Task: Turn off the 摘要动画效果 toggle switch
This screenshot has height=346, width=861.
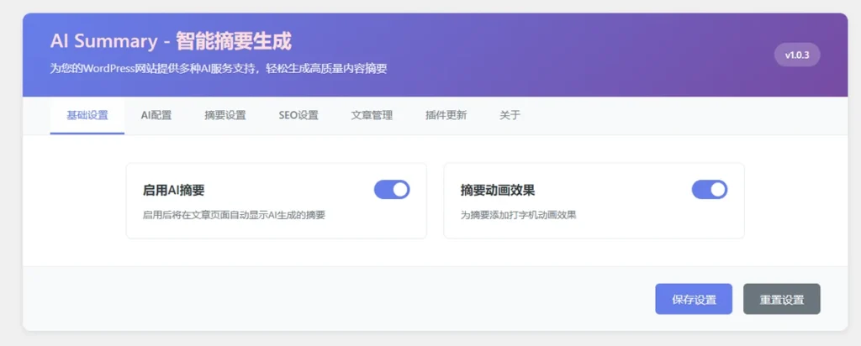Action: (709, 190)
